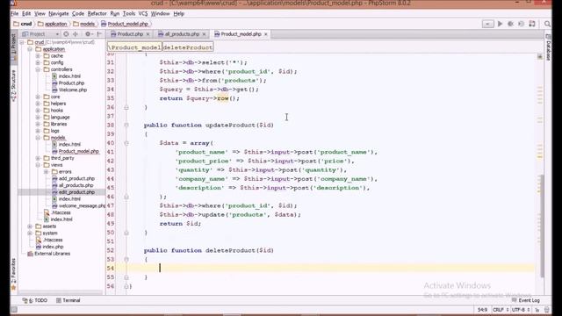This screenshot has width=562, height=316.
Task: Open the Favorites tool window sidebar
Action: [14, 274]
